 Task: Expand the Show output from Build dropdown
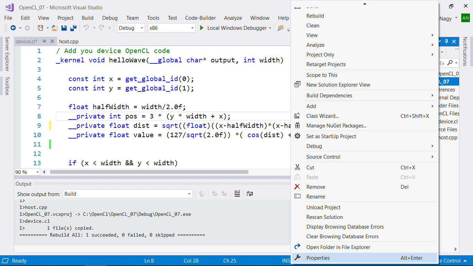[127, 194]
